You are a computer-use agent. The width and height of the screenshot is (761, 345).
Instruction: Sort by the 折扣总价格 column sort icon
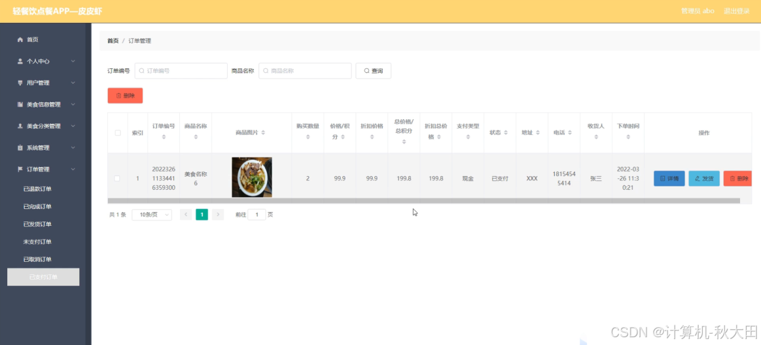coord(440,137)
